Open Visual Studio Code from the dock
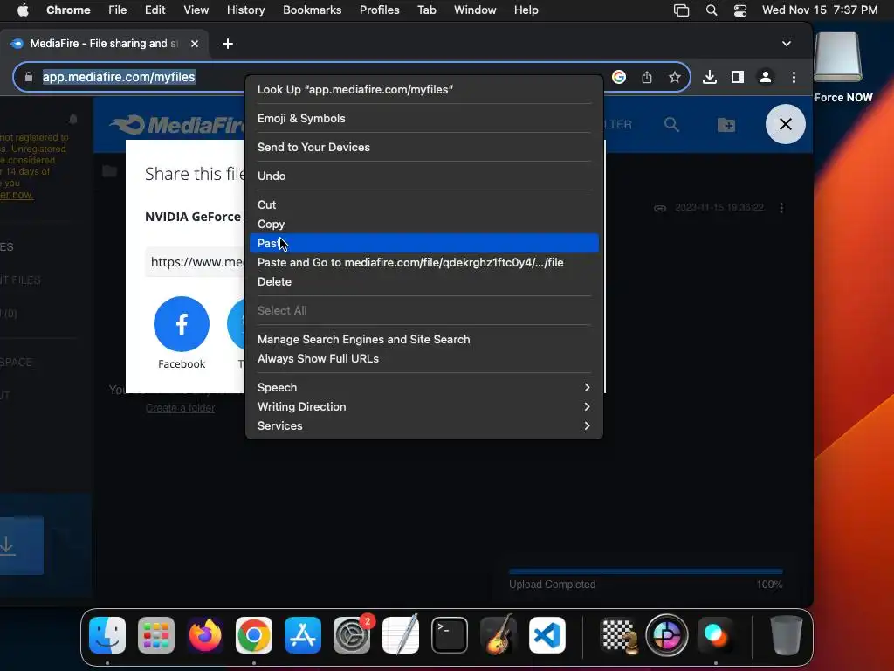 click(x=547, y=635)
